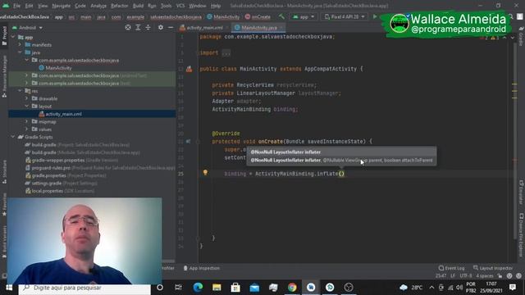Click the 4 spaces indent setting
525x295 pixels.
pos(485,276)
